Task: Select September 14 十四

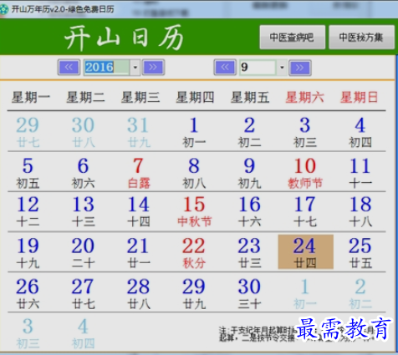Action: (139, 211)
